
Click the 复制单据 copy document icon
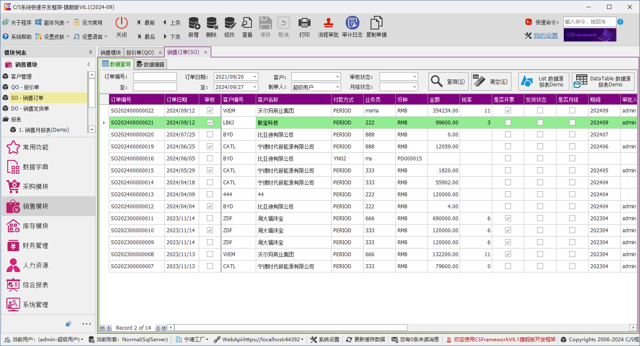point(376,23)
